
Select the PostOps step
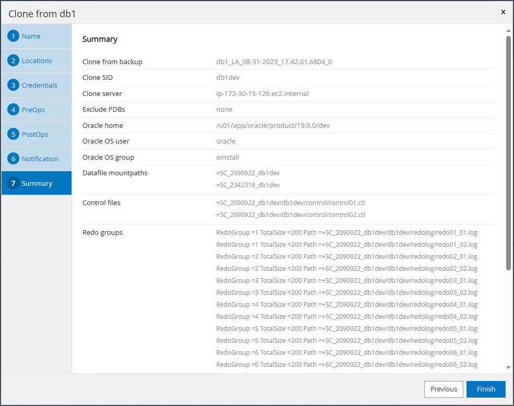coord(35,135)
